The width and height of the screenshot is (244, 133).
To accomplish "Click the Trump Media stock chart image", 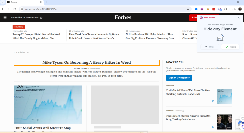I will pyautogui.click(x=48, y=104).
